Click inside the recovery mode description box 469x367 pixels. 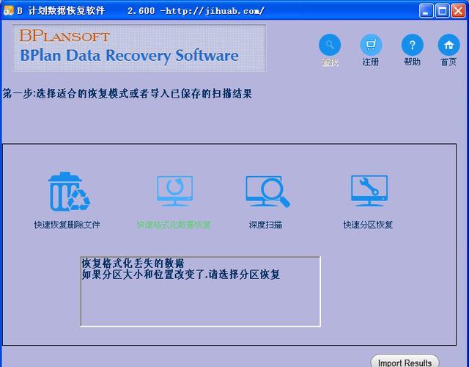tap(200, 291)
